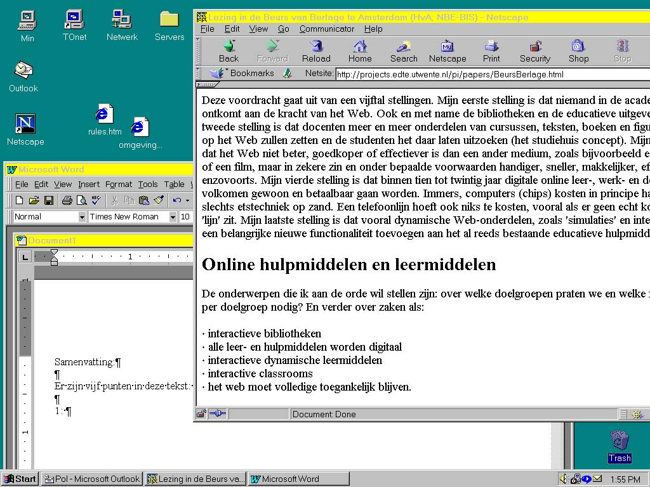The image size is (650, 487).
Task: Select the TOnet desktop shortcut
Action: [x=75, y=25]
